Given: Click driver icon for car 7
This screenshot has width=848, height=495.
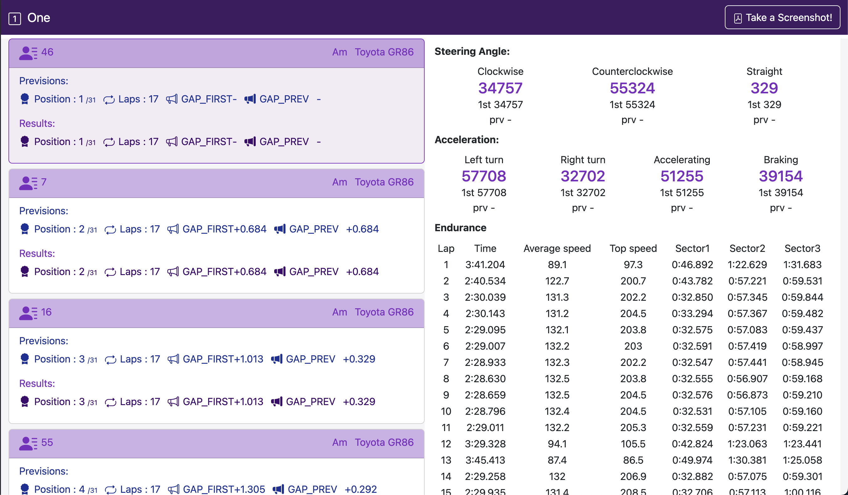Looking at the screenshot, I should (x=28, y=183).
